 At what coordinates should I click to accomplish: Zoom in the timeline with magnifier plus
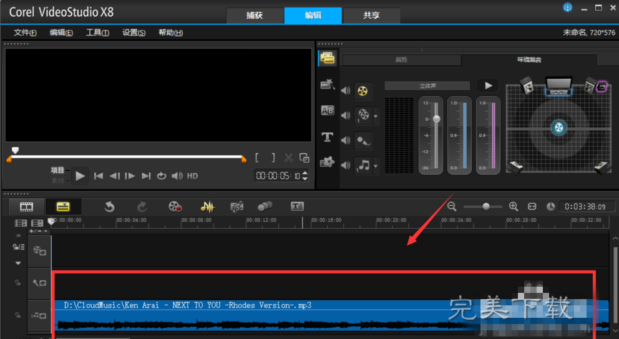(514, 206)
